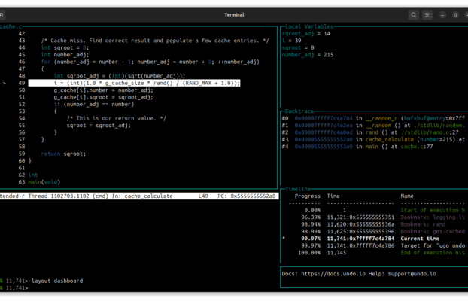The height and width of the screenshot is (301, 468).
Task: Select line 50 g_cache[i].number assignment
Action: pyautogui.click(x=103, y=90)
